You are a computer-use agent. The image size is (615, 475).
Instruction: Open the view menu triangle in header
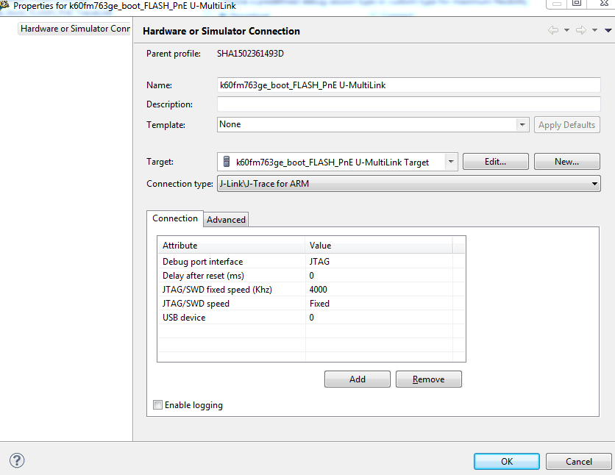click(x=608, y=30)
